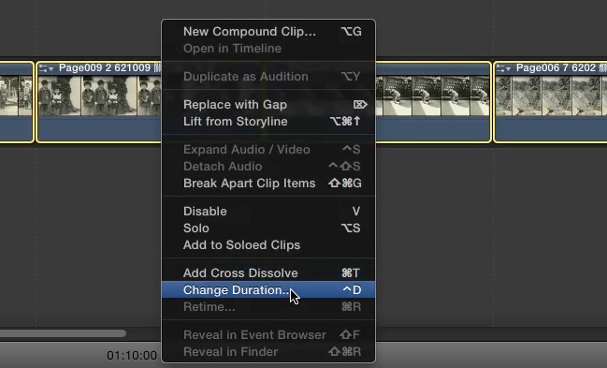Select Break Apart Clip Items
607x368 pixels.
(268, 183)
